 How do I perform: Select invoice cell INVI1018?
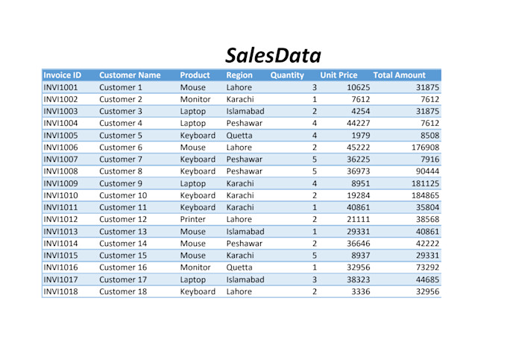(60, 291)
